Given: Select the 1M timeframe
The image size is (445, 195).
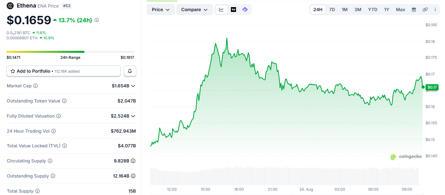Looking at the screenshot, I should pos(345,10).
